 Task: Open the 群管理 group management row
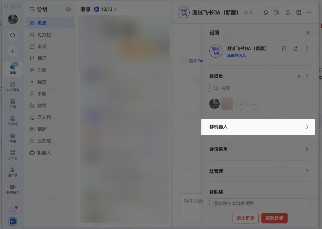[260, 171]
